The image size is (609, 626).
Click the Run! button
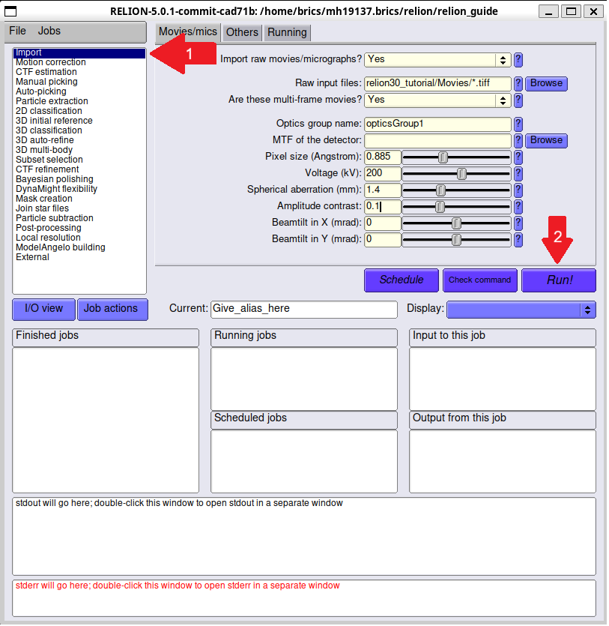click(559, 280)
